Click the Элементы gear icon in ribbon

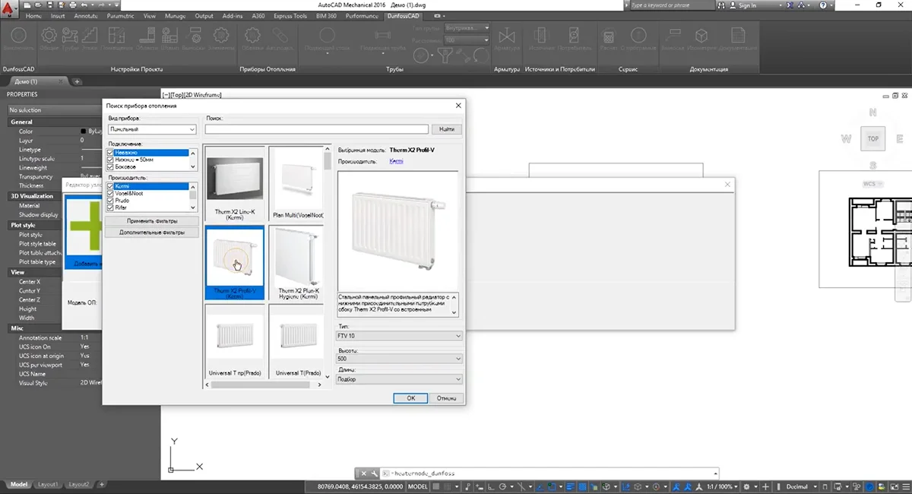click(222, 36)
